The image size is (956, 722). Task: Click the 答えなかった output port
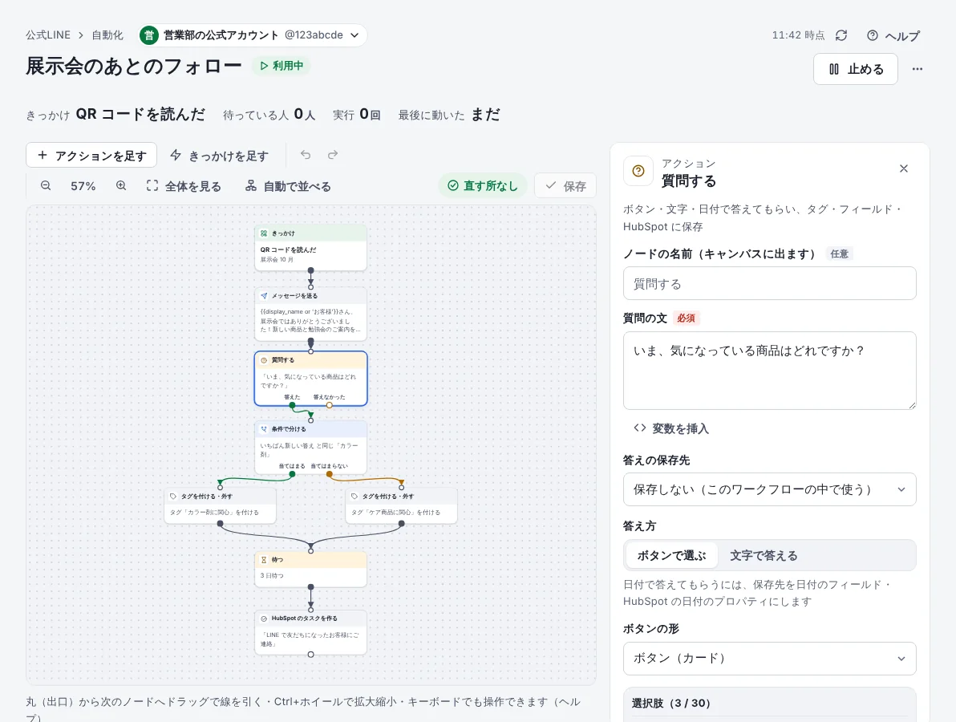(330, 405)
